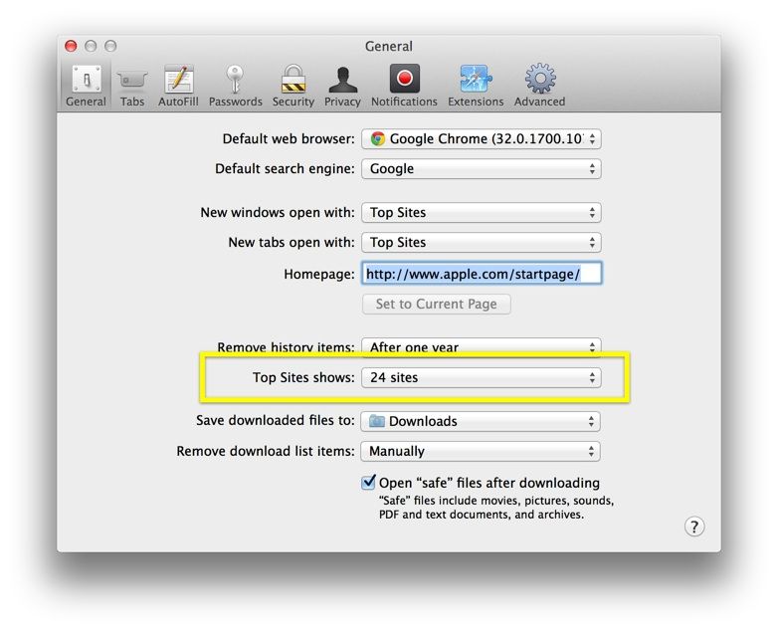
Task: Open the Remove history items dropdown
Action: pos(482,347)
